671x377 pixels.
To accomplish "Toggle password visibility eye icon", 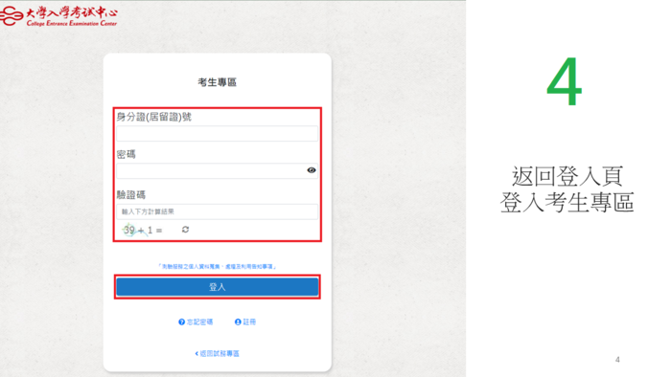I will coord(312,170).
